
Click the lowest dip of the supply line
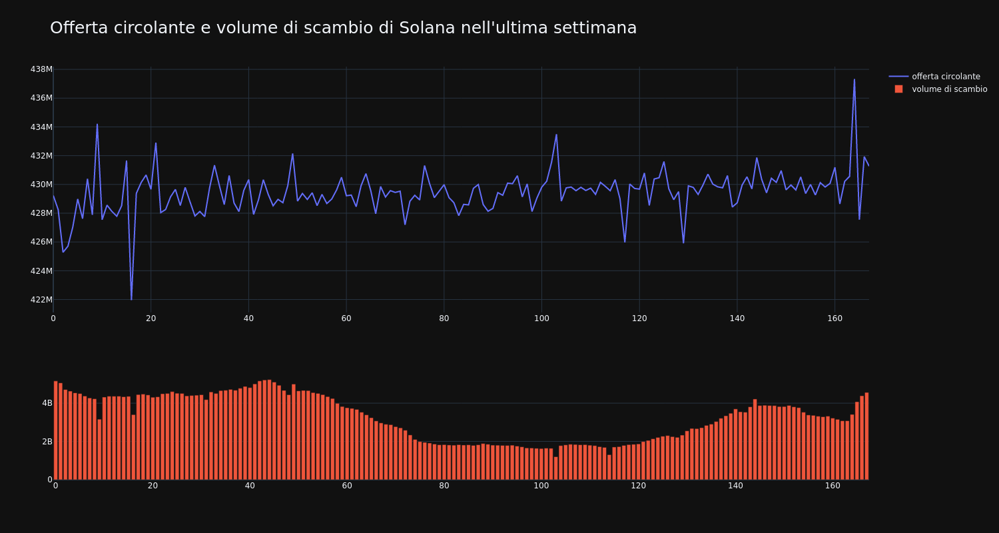(x=131, y=299)
